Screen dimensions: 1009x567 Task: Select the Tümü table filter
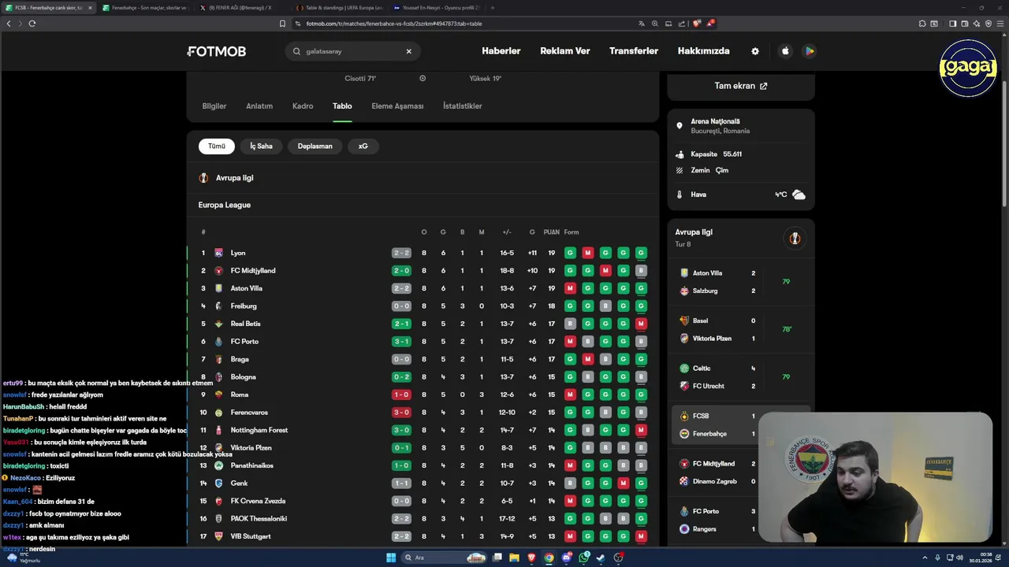pos(217,146)
